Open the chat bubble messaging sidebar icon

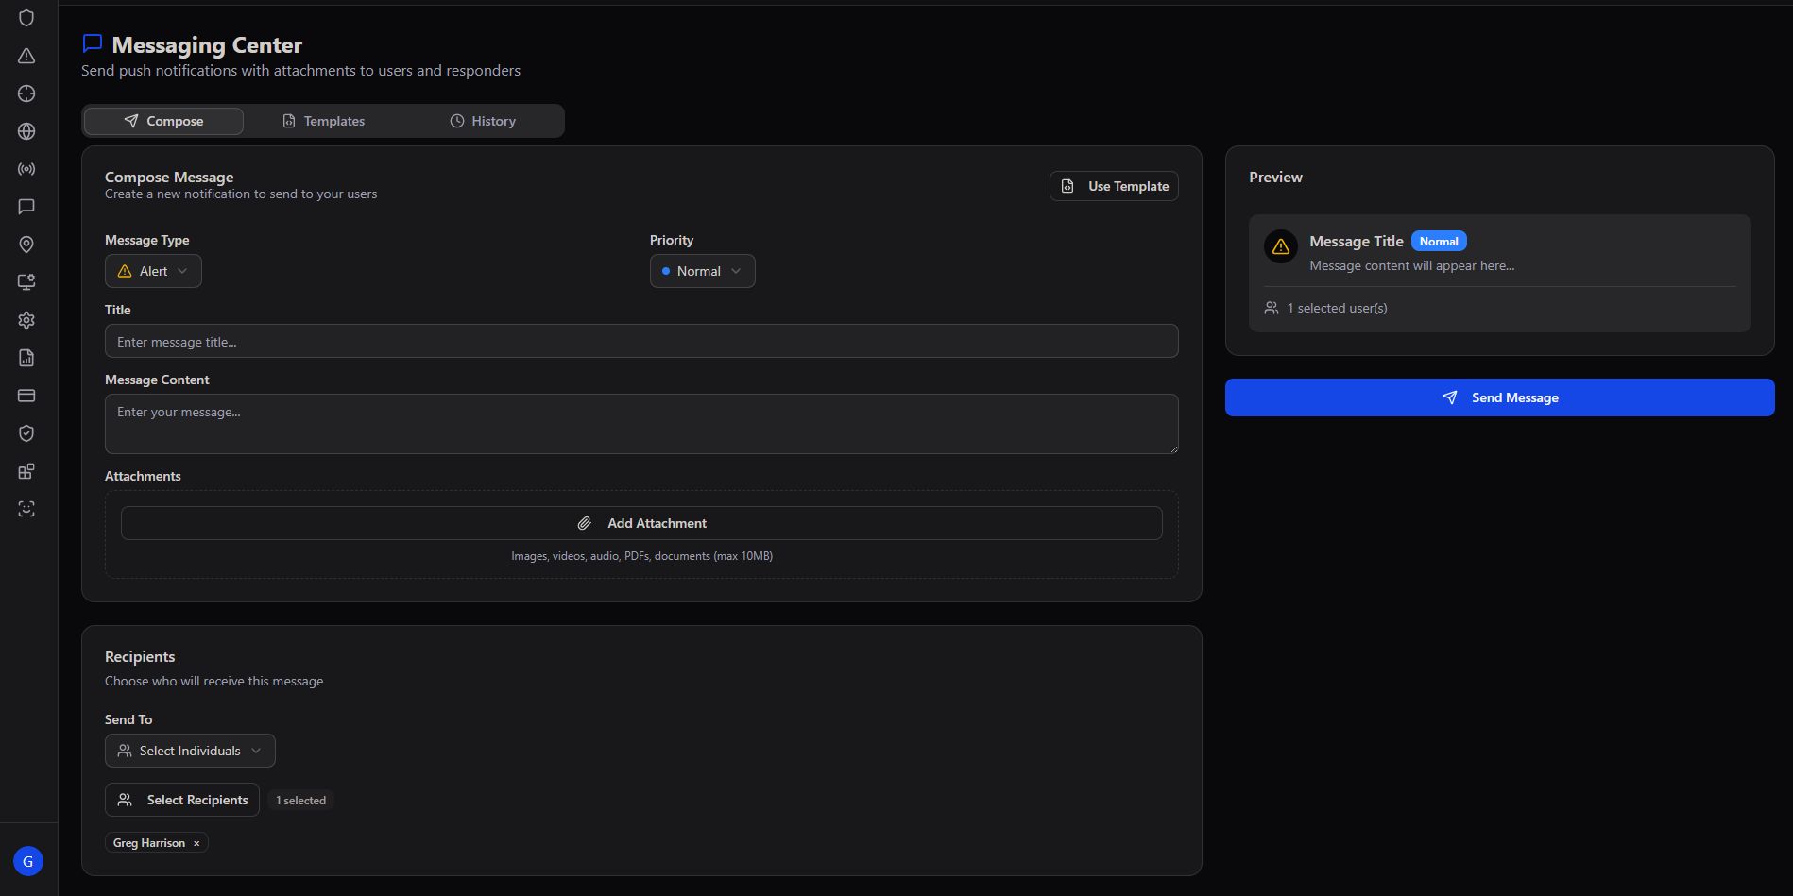pyautogui.click(x=26, y=207)
